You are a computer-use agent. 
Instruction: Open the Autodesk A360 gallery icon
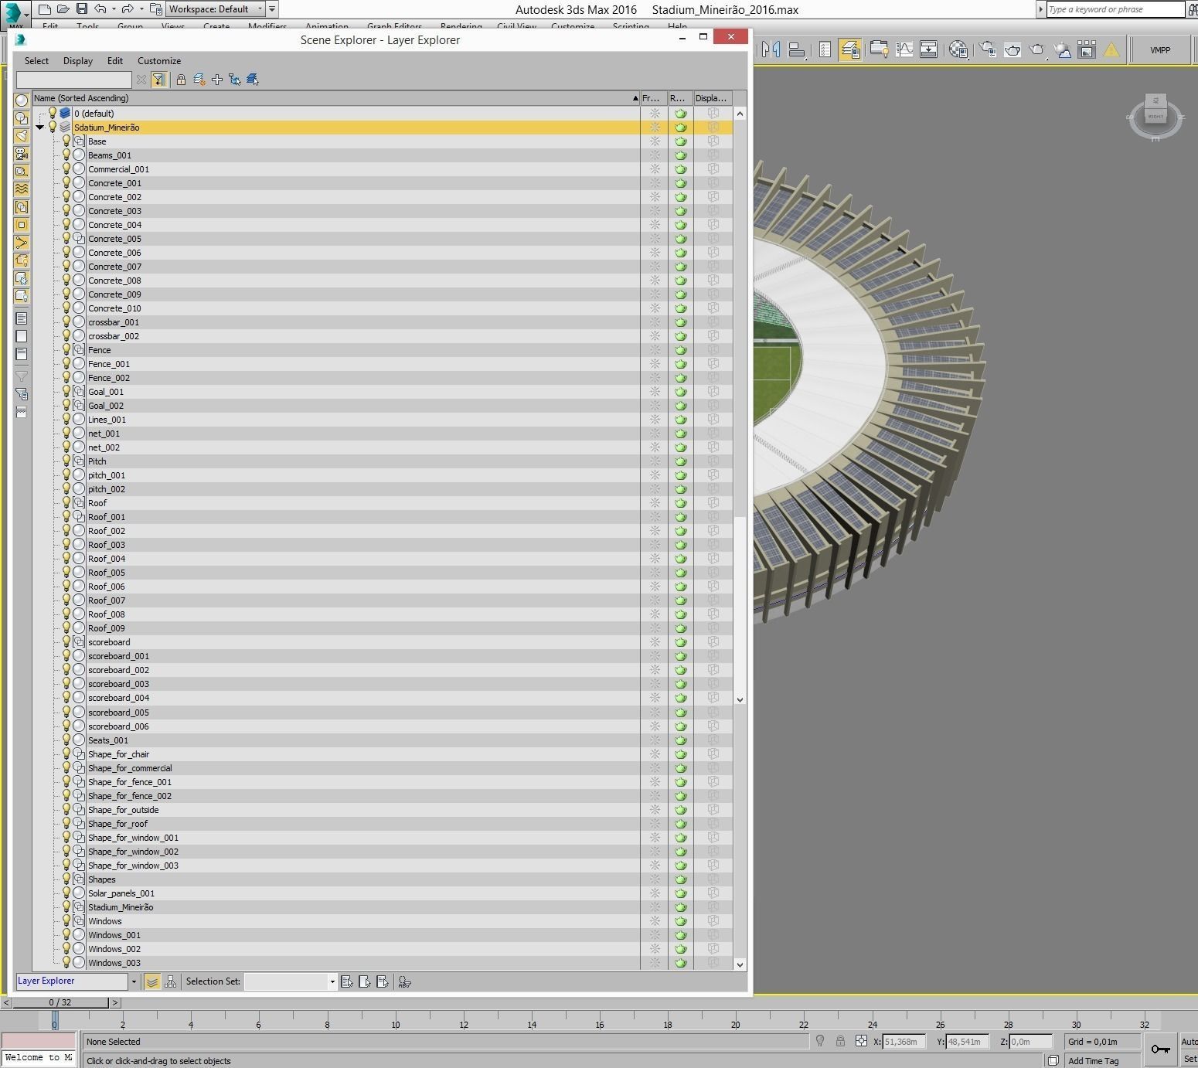tap(1087, 49)
